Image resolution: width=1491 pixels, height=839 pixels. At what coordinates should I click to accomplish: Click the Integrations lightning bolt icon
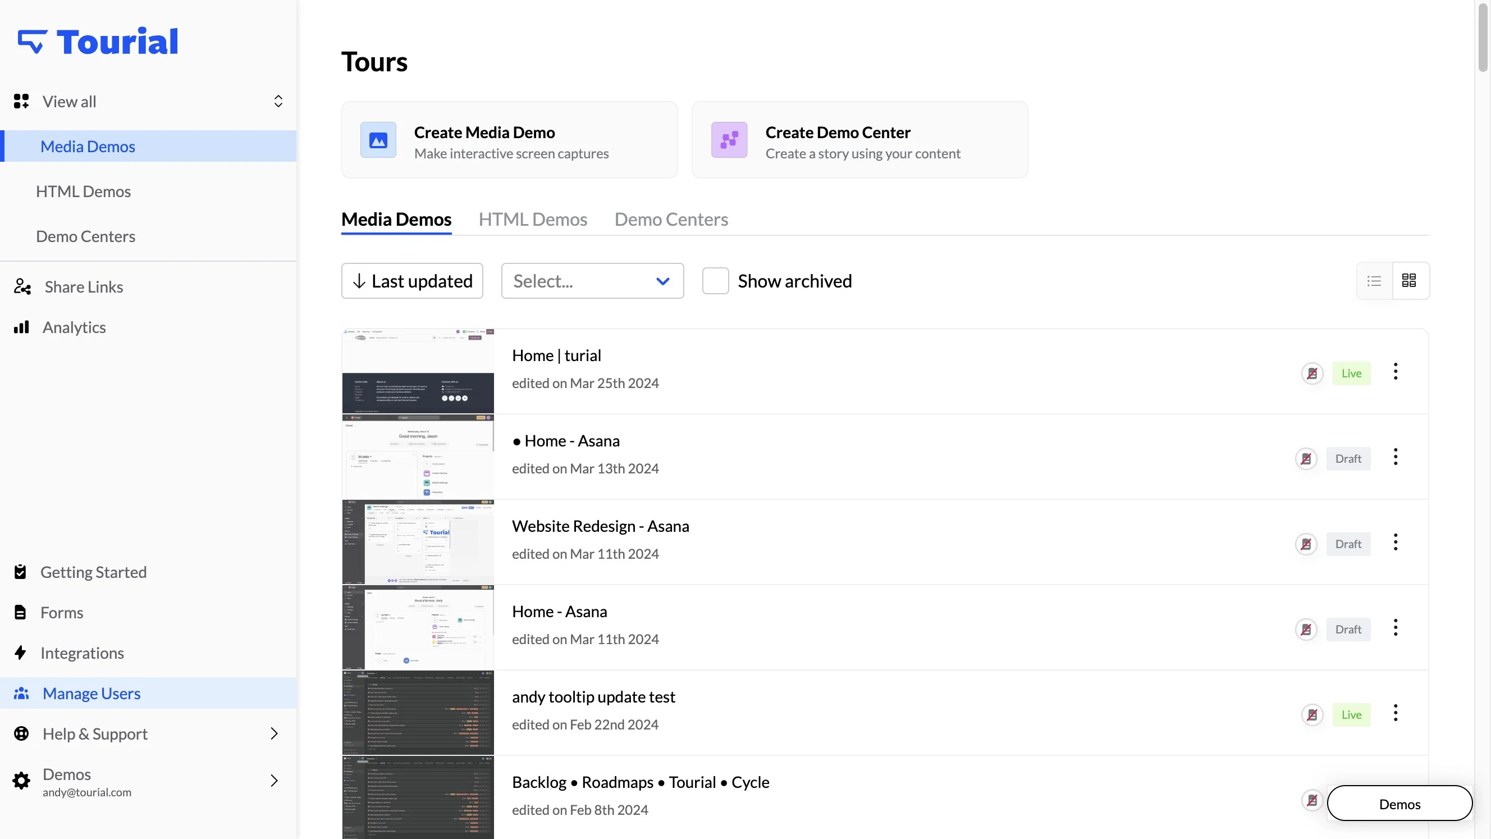(x=20, y=653)
